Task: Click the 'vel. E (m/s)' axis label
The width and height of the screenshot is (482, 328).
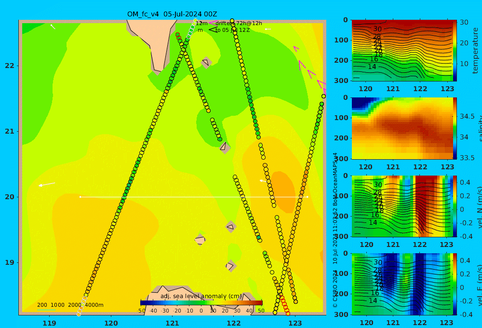Action: [479, 285]
